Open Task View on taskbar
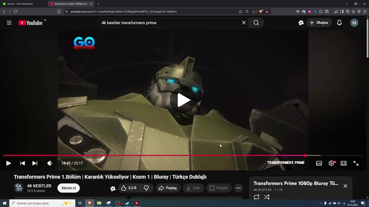Screen dimensions: 369x207 [x=80, y=203]
